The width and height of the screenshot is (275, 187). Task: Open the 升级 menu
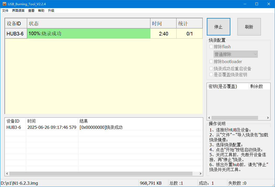click(51, 10)
